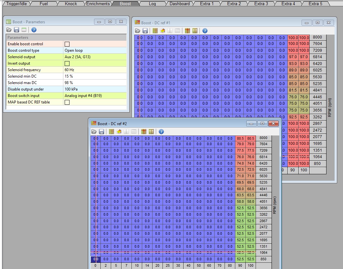The height and width of the screenshot is (269, 343).
Task: Open help in the DC ref #2 window
Action: click(x=161, y=132)
